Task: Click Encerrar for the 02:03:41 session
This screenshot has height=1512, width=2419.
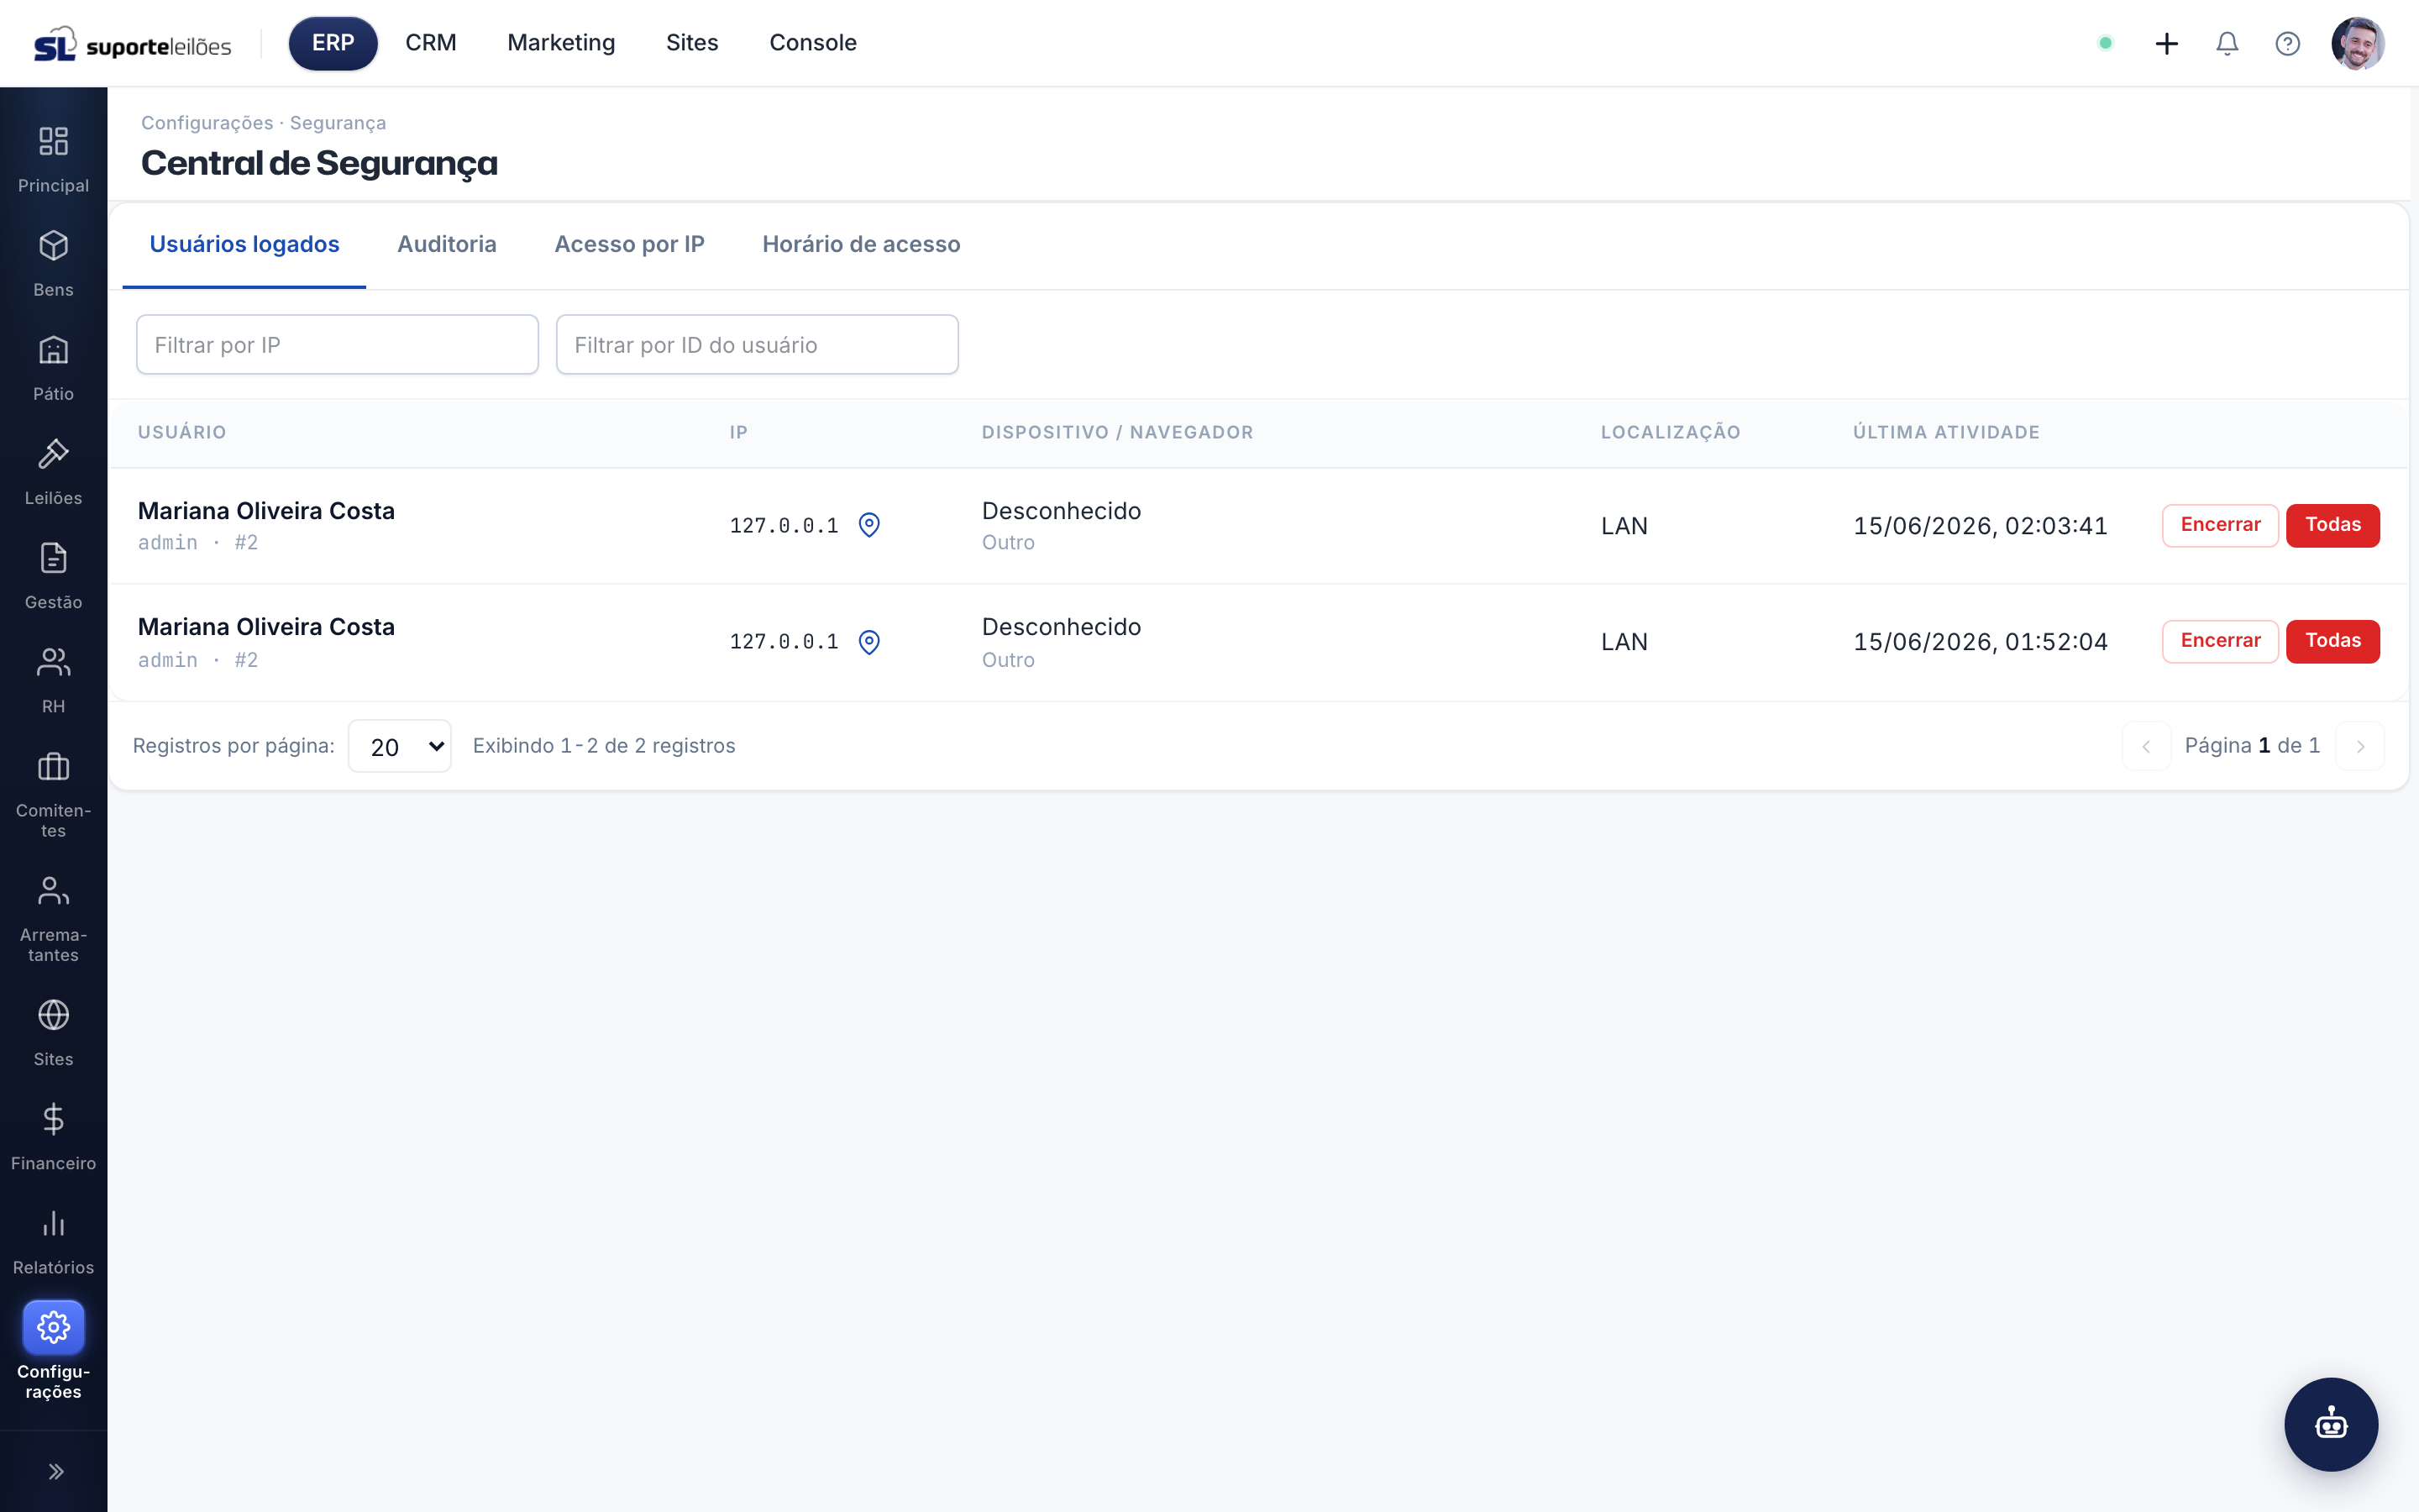Action: (x=2220, y=525)
